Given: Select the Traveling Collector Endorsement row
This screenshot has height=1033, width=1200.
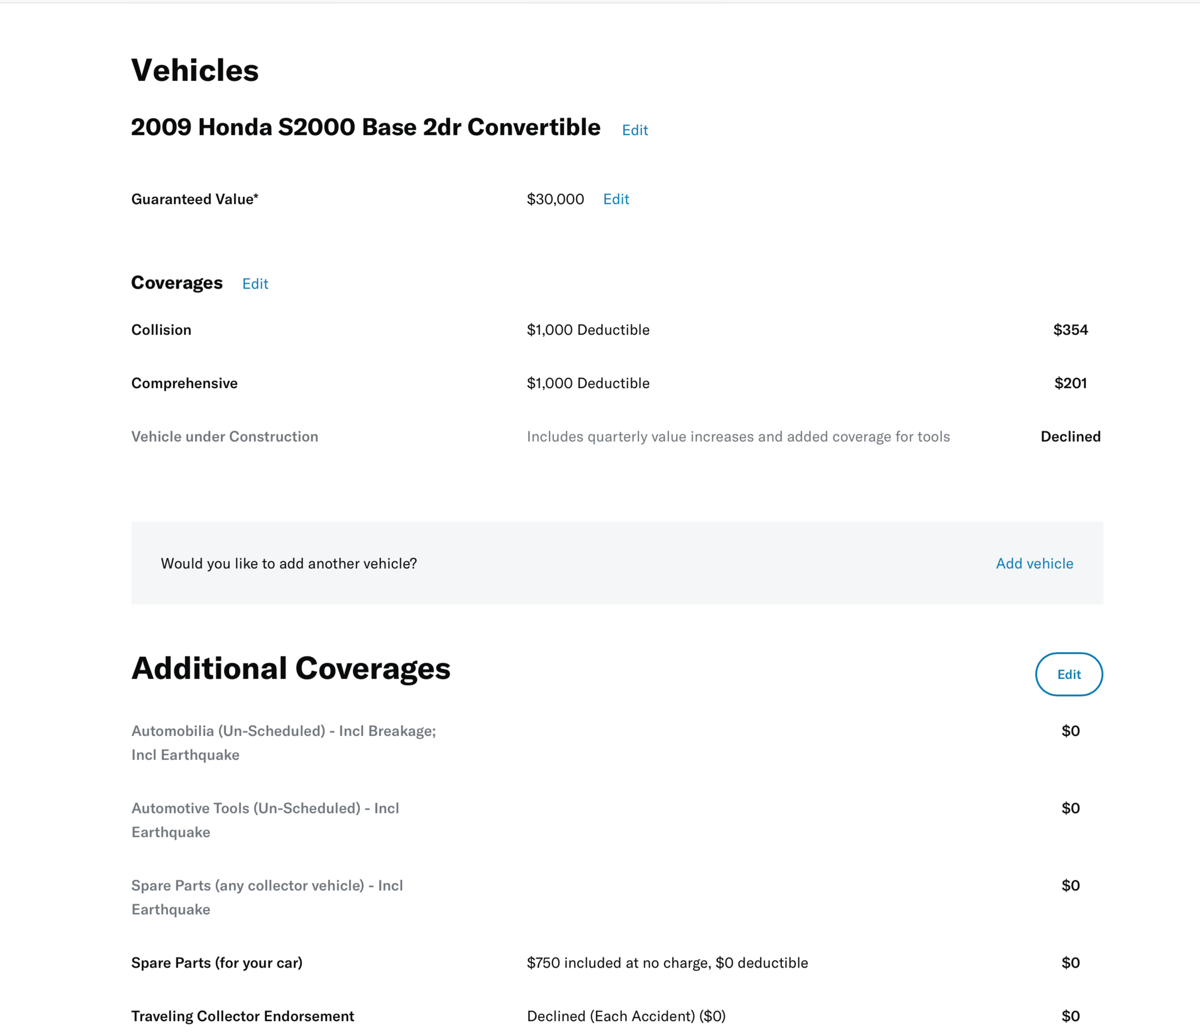Looking at the screenshot, I should pos(617,1016).
